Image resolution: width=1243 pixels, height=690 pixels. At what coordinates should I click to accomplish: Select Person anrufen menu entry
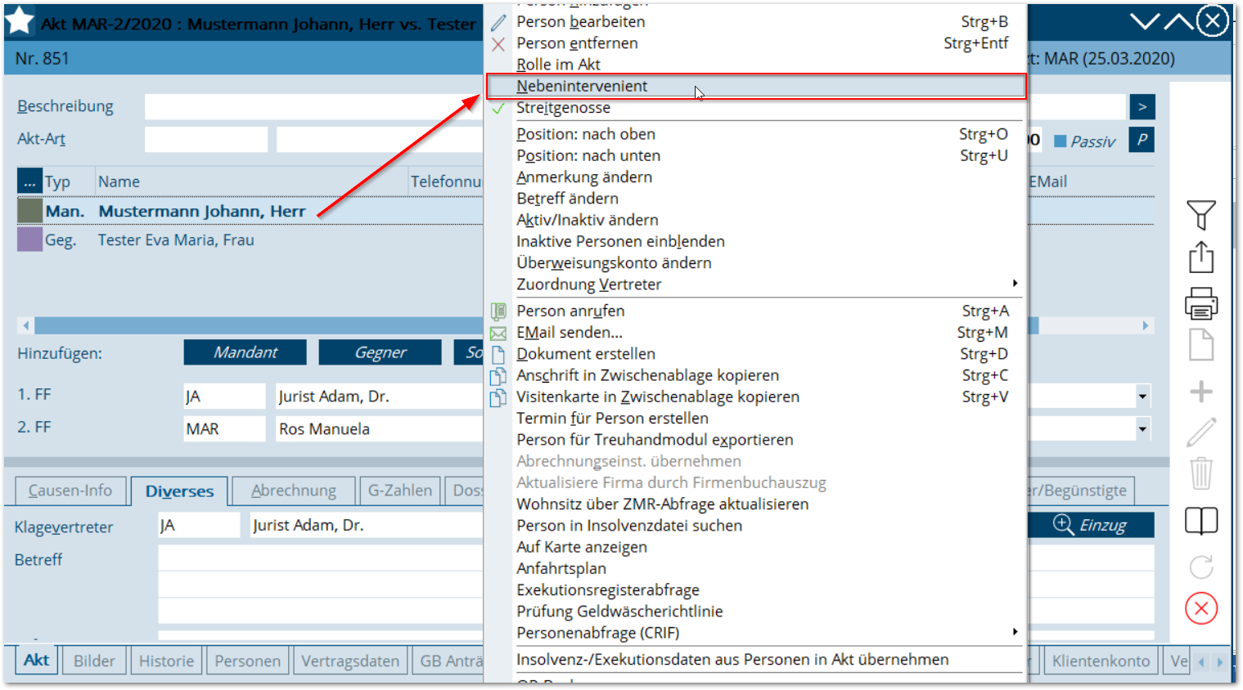[755, 311]
